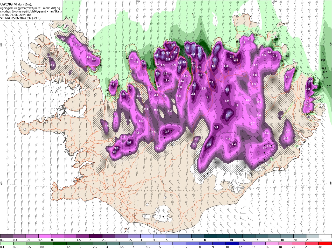Pick the bright pink snow swatch labeled 0.5

[x=45, y=236]
